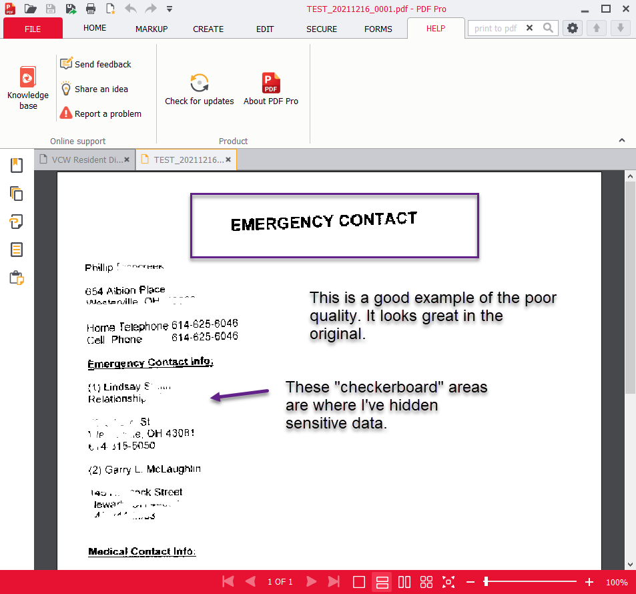Open the Knowledge base help resource
Screen dimensions: 636x594
(28, 88)
